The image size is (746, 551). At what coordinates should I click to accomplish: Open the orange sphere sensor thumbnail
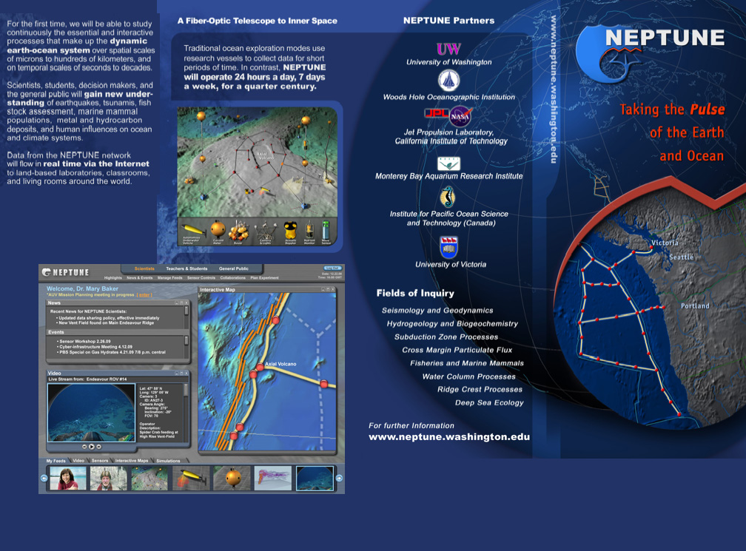[x=232, y=478]
